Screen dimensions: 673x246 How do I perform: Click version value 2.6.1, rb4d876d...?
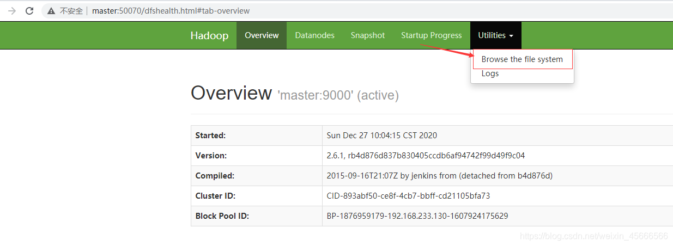click(x=426, y=156)
